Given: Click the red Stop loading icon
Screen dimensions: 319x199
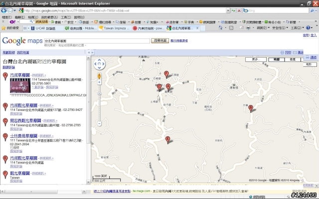Looking at the screenshot, I should (x=239, y=10).
